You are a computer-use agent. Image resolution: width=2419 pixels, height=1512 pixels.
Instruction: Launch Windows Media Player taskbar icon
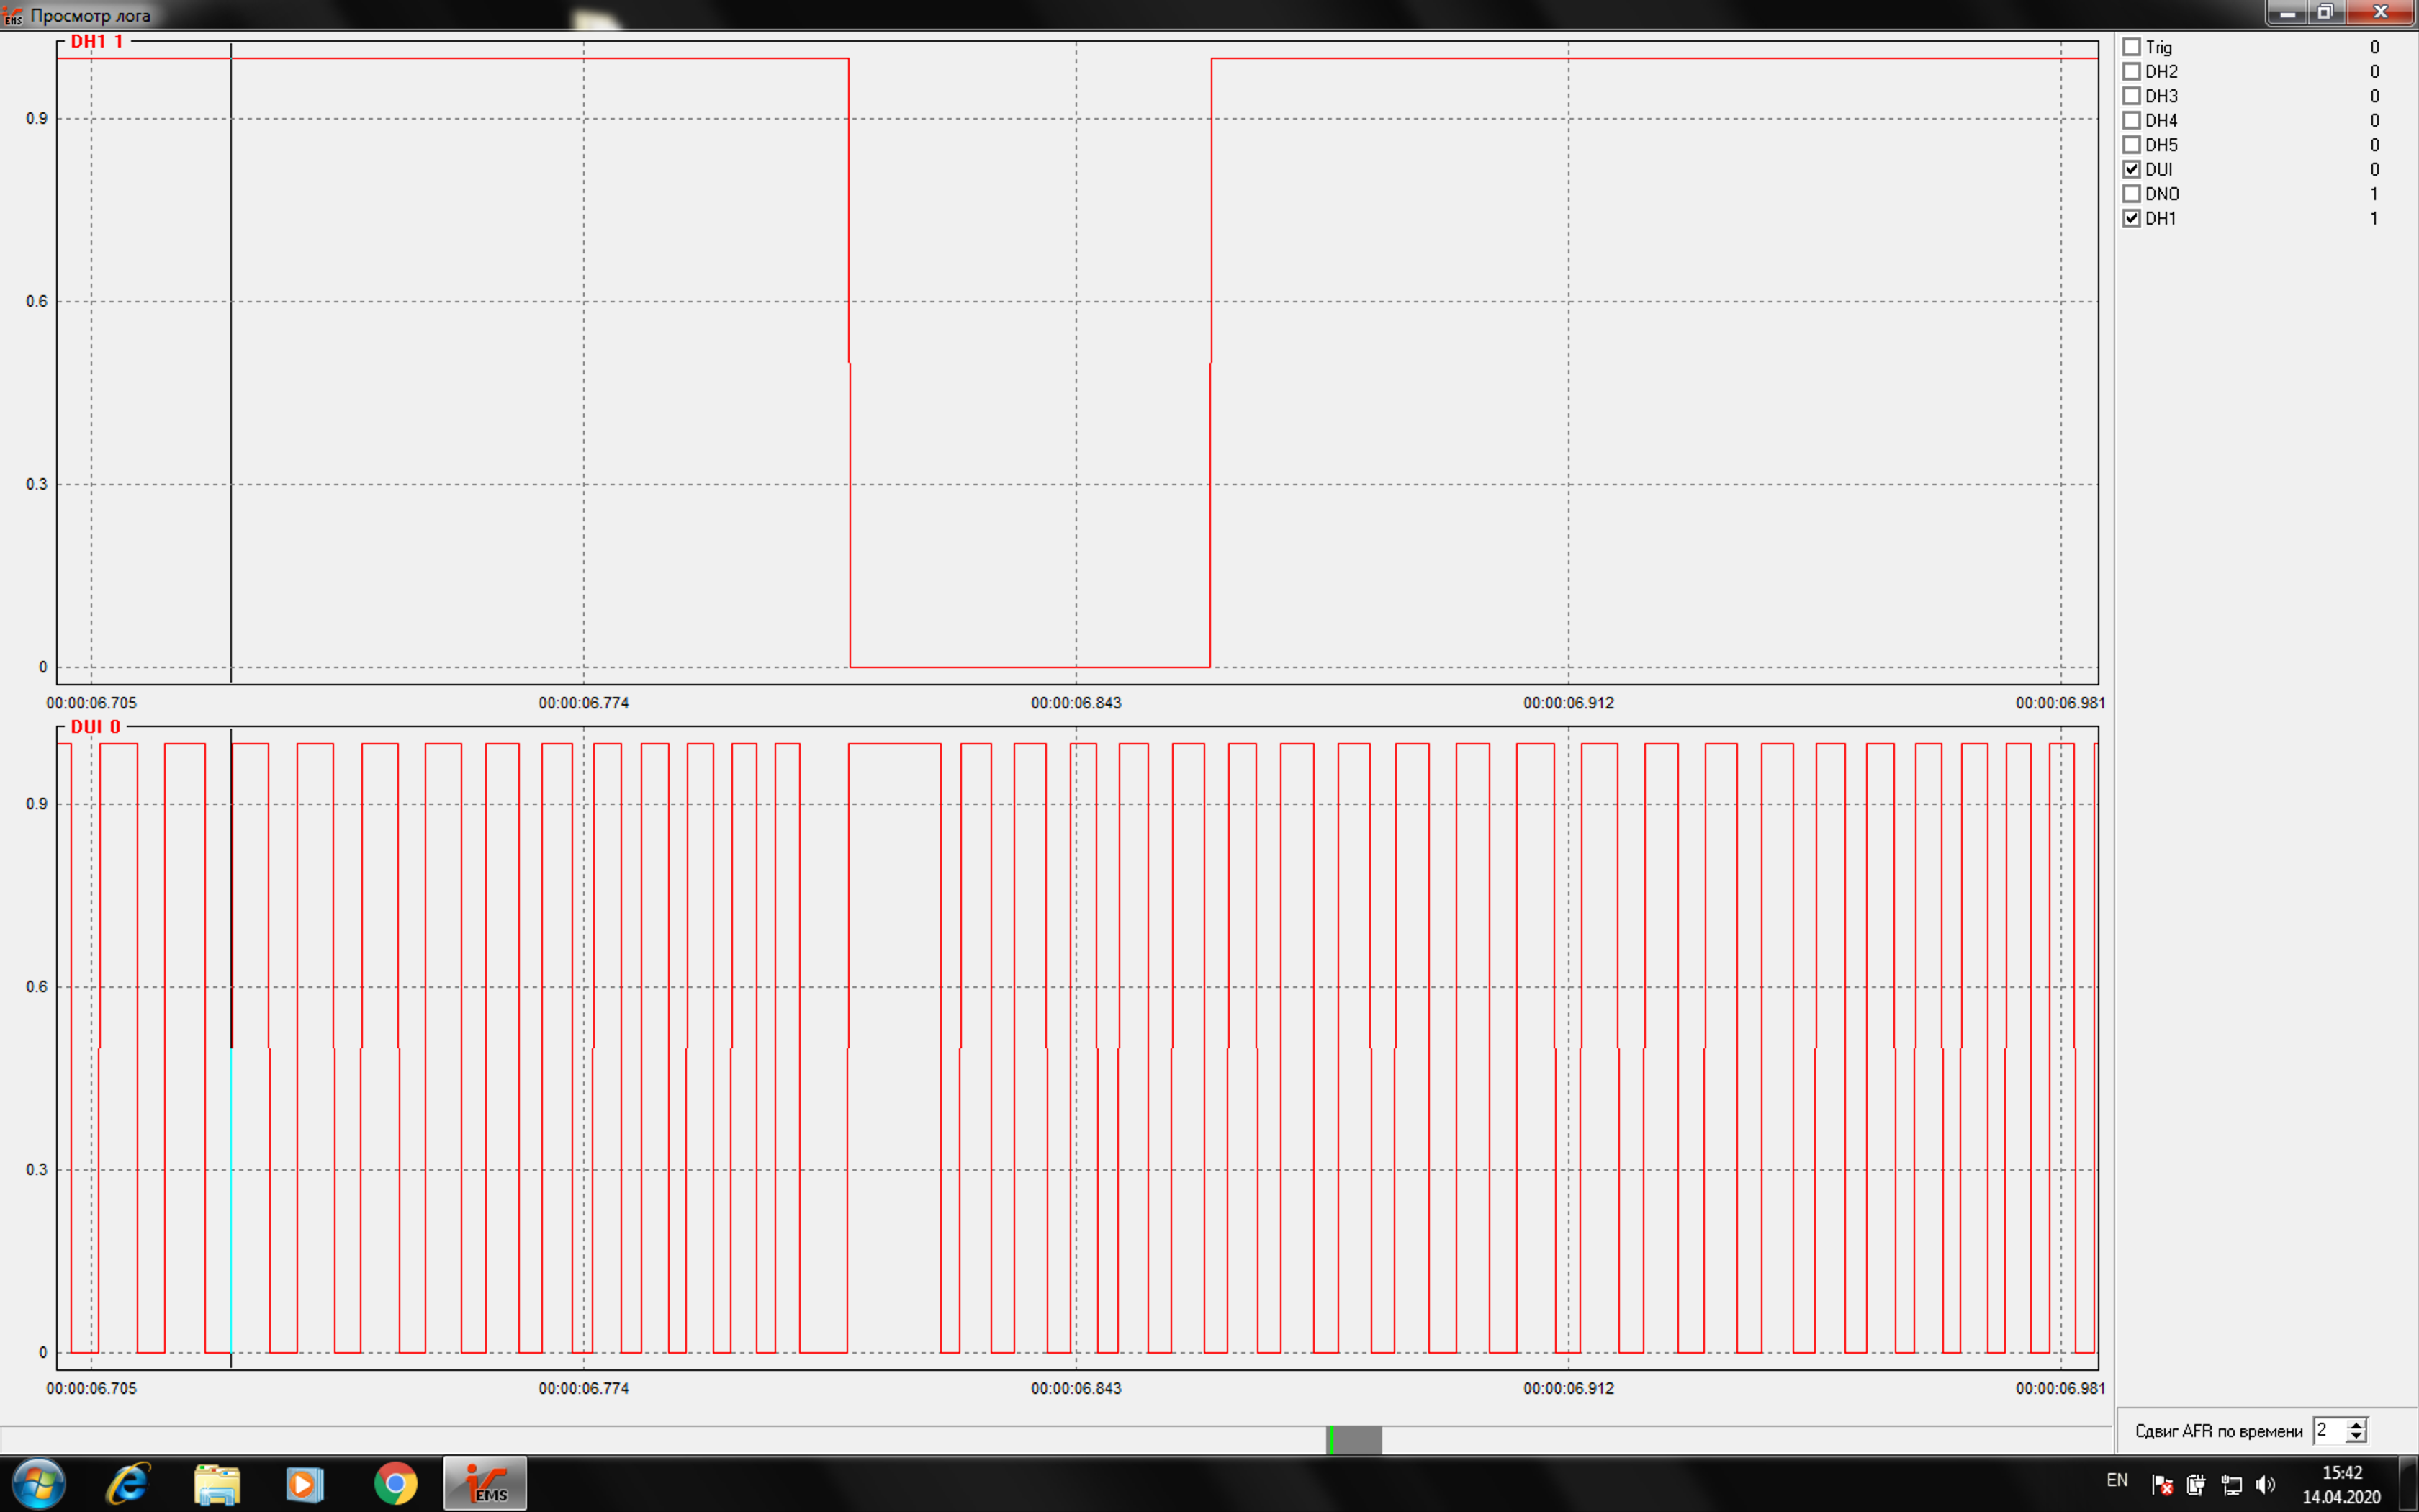[305, 1484]
